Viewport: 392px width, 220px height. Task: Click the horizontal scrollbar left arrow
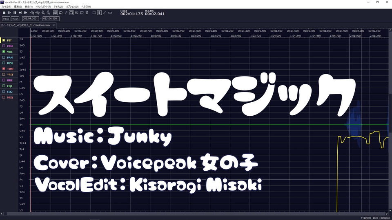pos(2,214)
